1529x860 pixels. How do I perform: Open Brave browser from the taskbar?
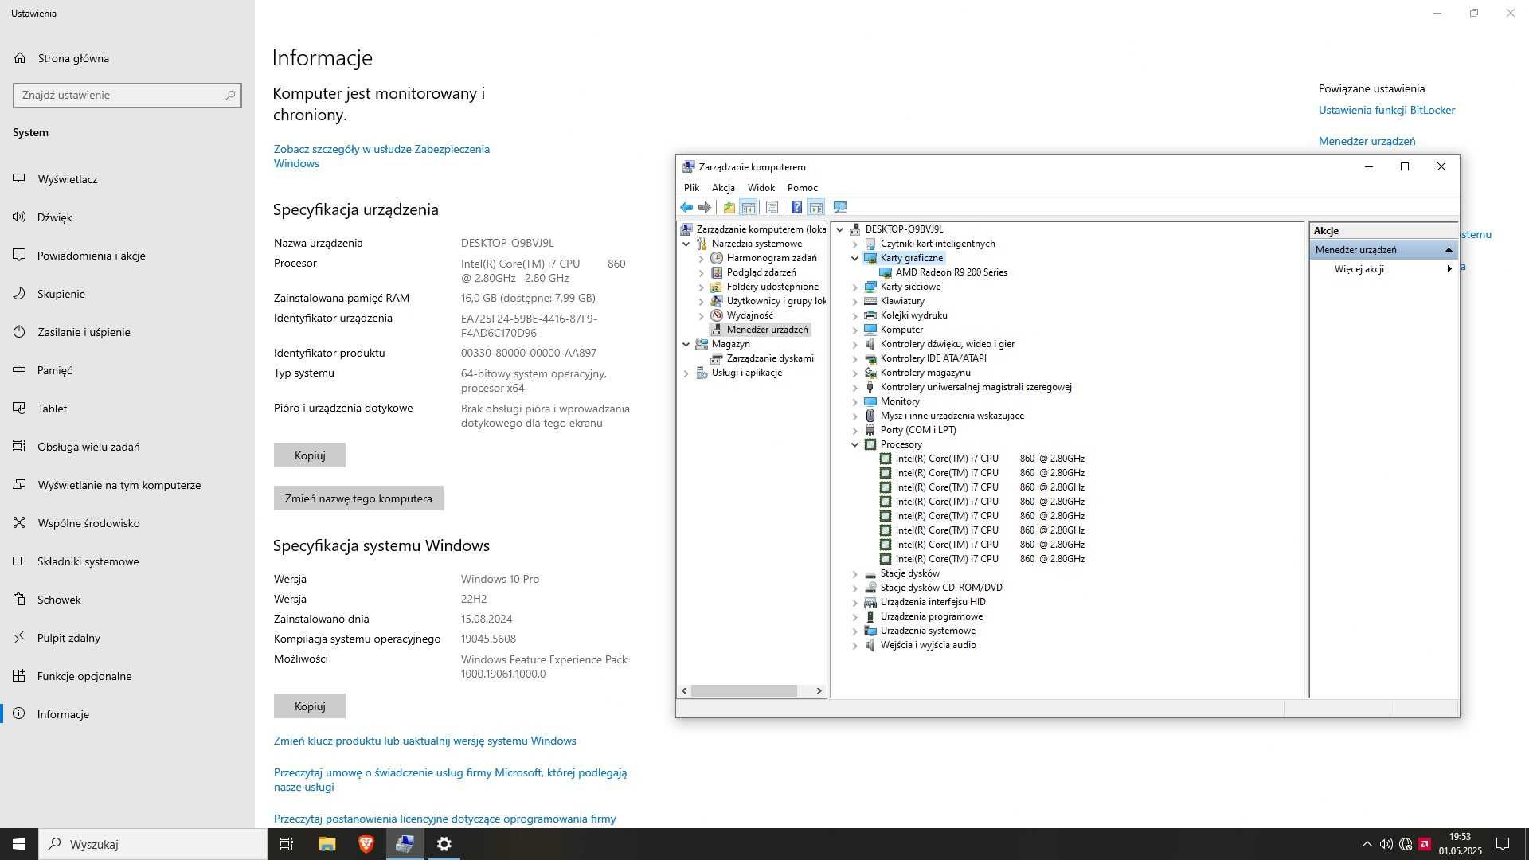(366, 844)
